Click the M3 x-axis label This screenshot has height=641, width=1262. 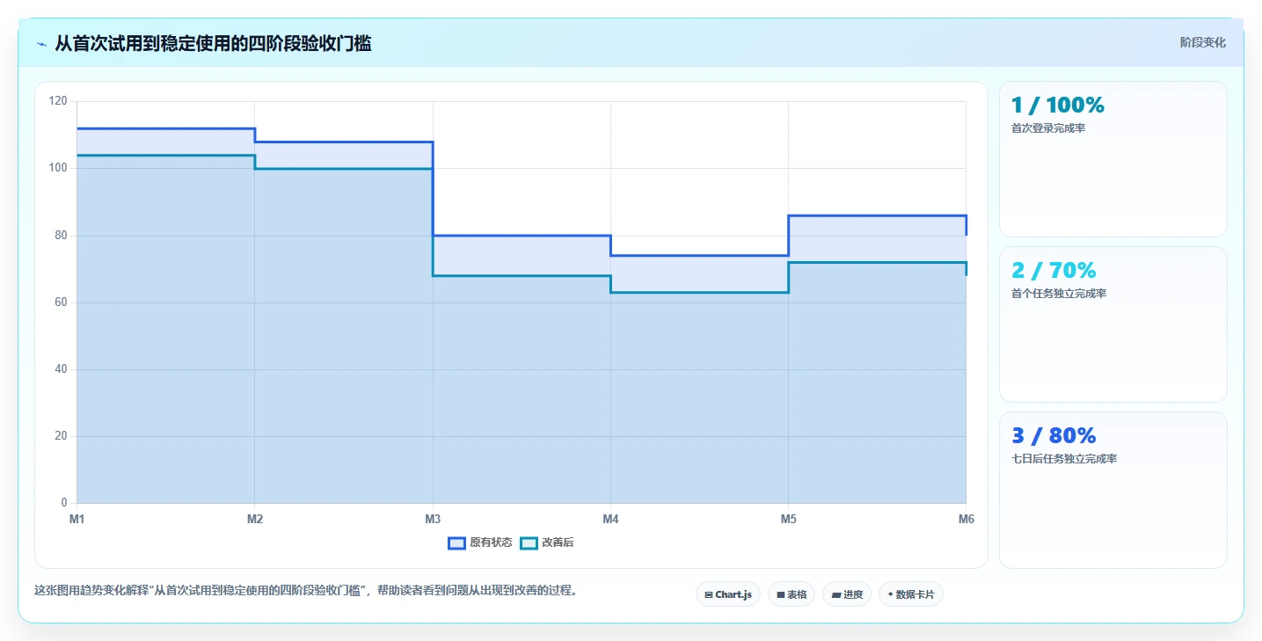(x=433, y=520)
